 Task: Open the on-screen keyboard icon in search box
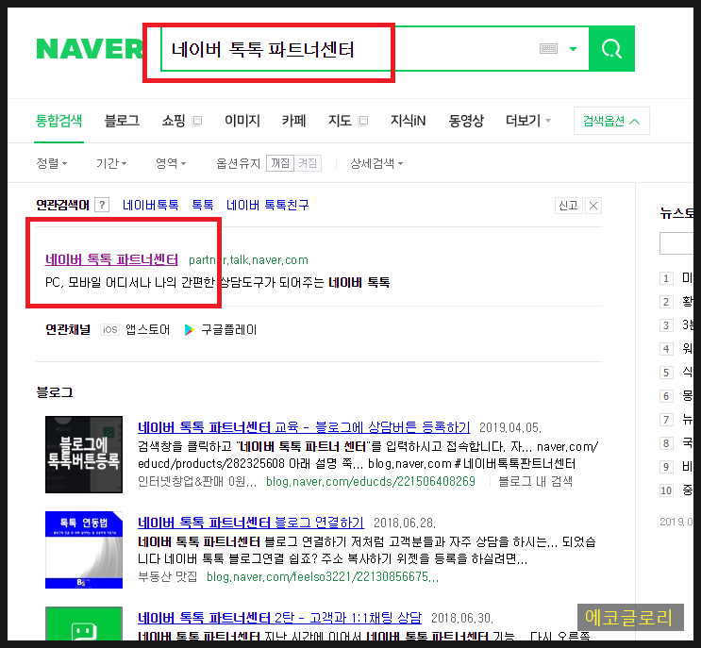click(x=548, y=49)
